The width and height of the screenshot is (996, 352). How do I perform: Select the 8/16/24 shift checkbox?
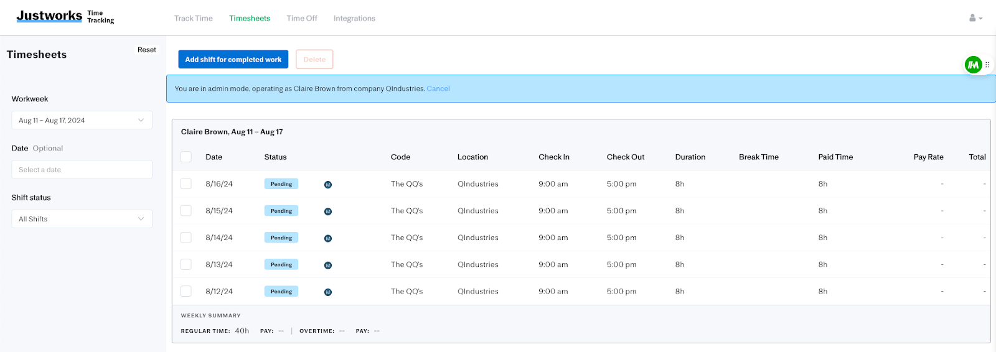point(186,183)
